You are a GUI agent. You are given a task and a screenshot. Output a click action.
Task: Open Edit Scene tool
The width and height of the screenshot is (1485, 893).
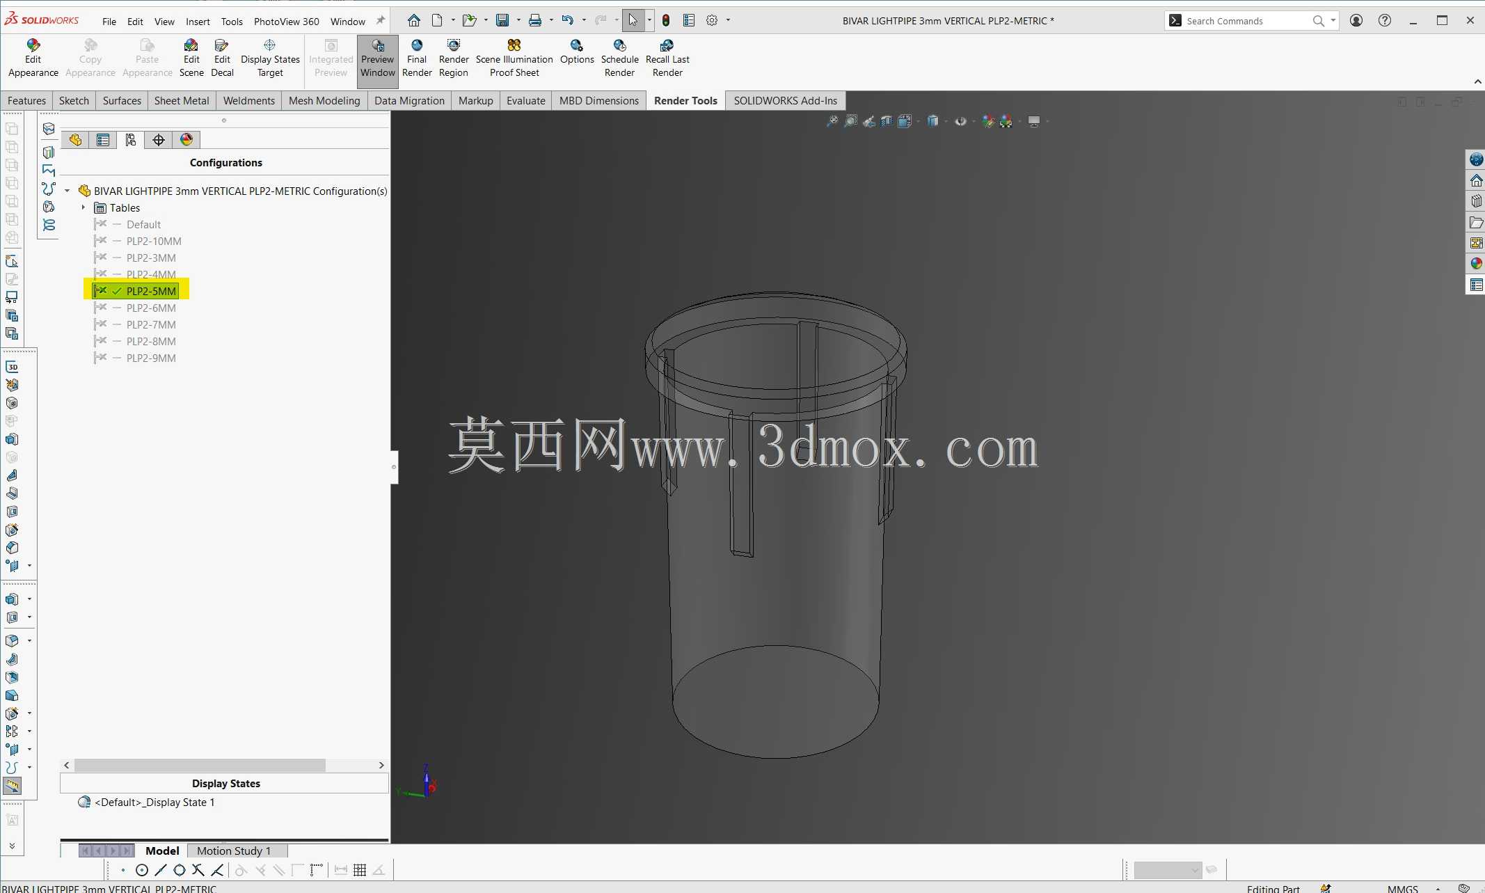click(x=191, y=59)
